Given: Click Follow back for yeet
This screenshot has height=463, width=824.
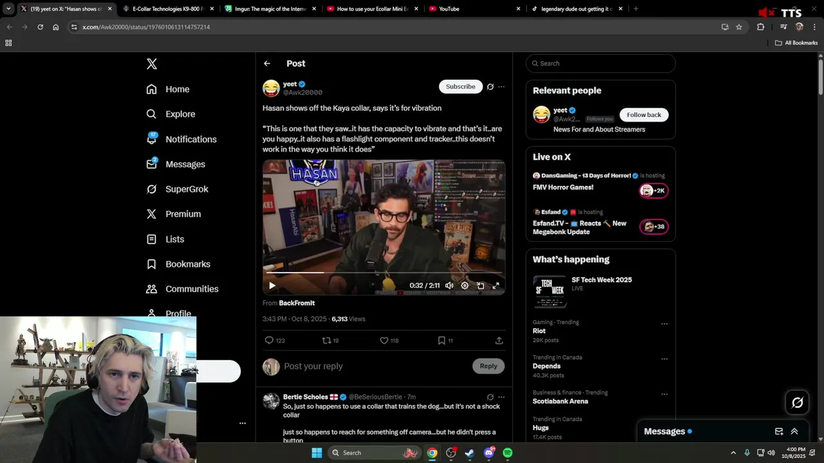Looking at the screenshot, I should 644,114.
